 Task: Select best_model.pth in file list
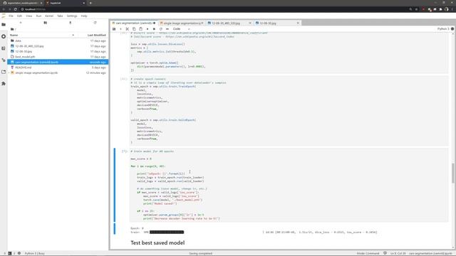pos(58,57)
